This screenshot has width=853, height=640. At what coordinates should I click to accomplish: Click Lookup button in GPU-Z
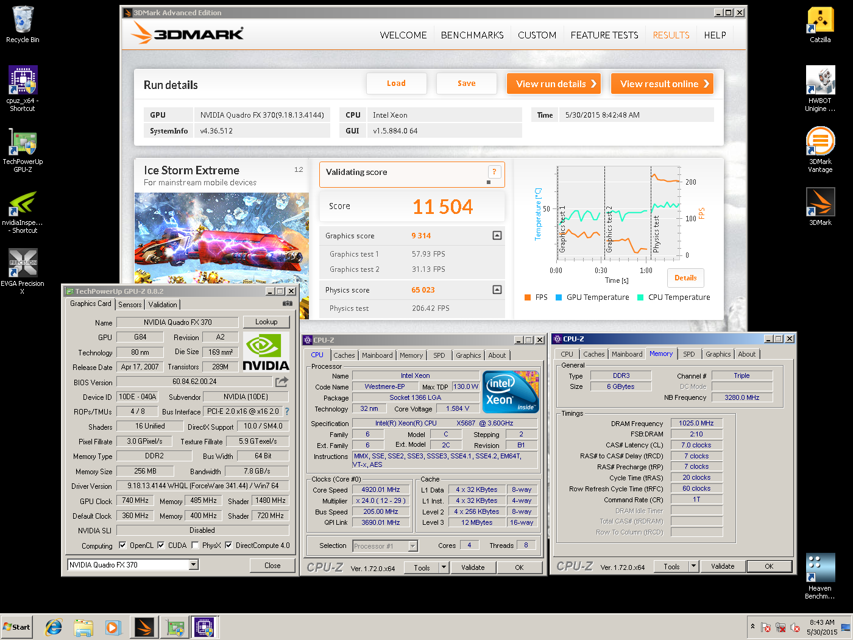click(266, 322)
